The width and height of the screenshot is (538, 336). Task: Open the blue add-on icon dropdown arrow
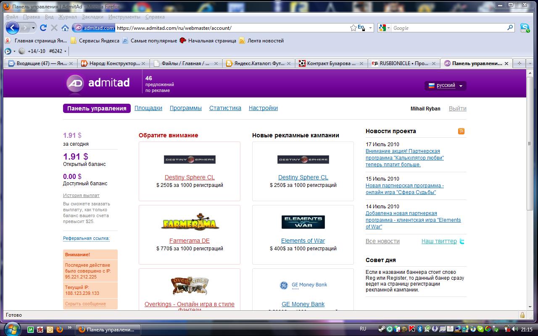coord(14,51)
